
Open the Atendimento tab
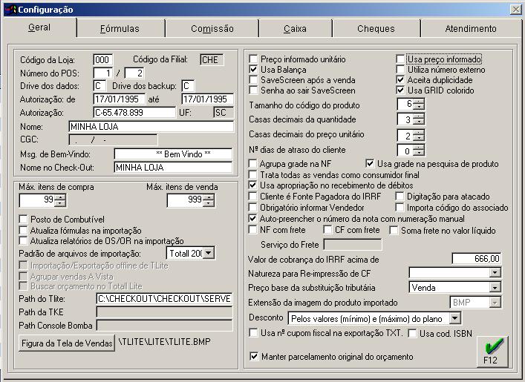tap(471, 29)
